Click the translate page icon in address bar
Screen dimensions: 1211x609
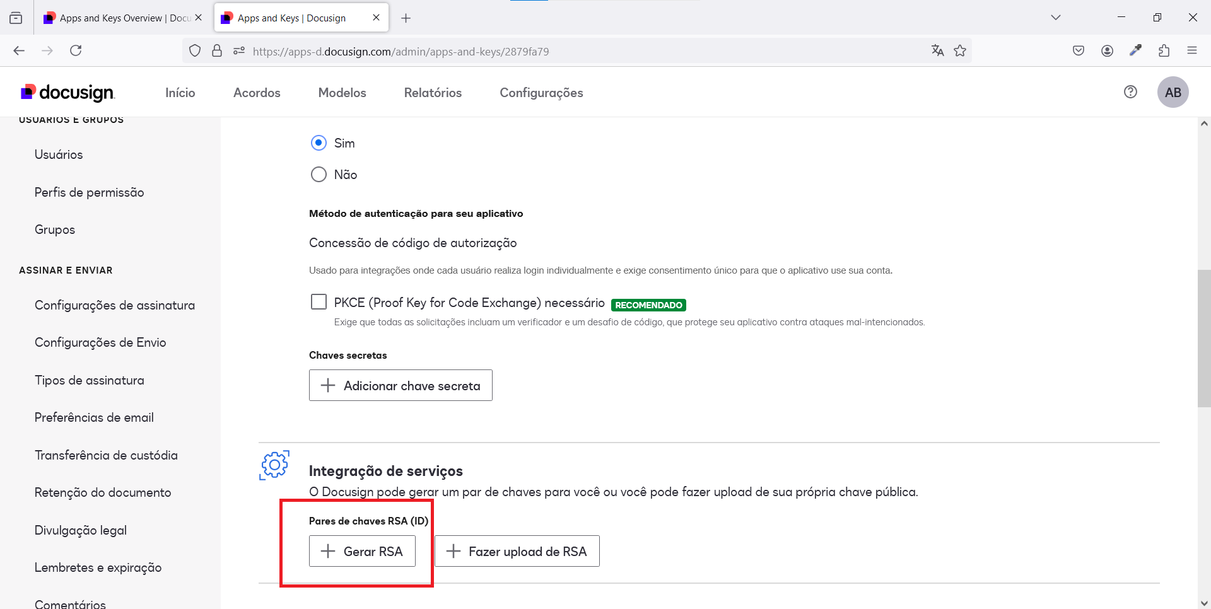tap(937, 51)
